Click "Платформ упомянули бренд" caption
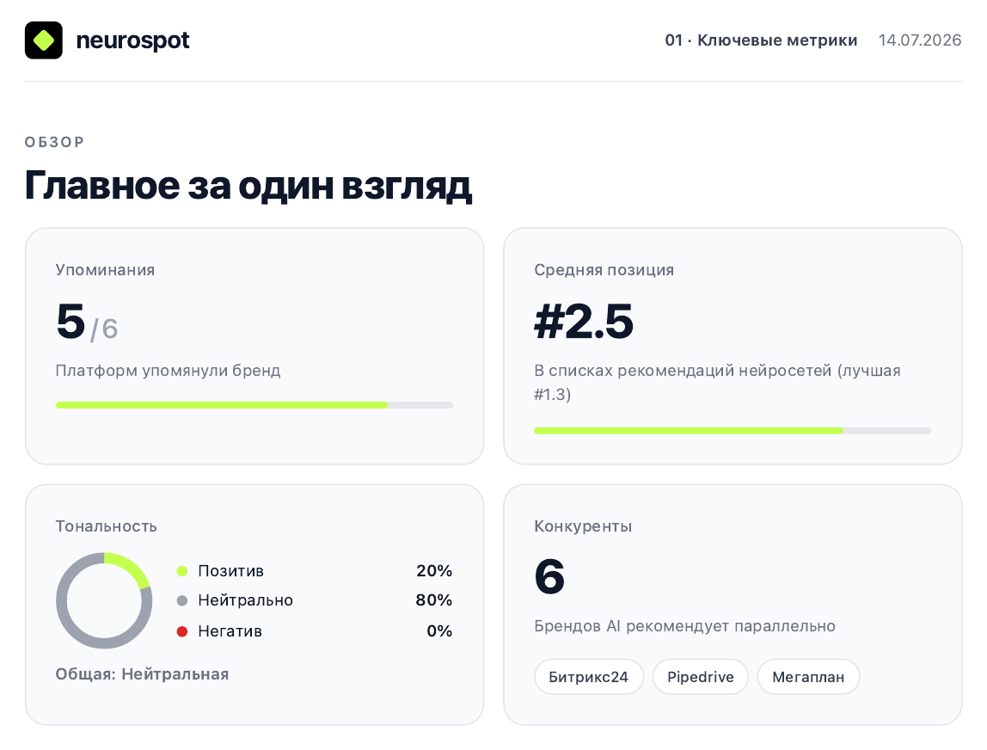The image size is (987, 750). [x=168, y=371]
